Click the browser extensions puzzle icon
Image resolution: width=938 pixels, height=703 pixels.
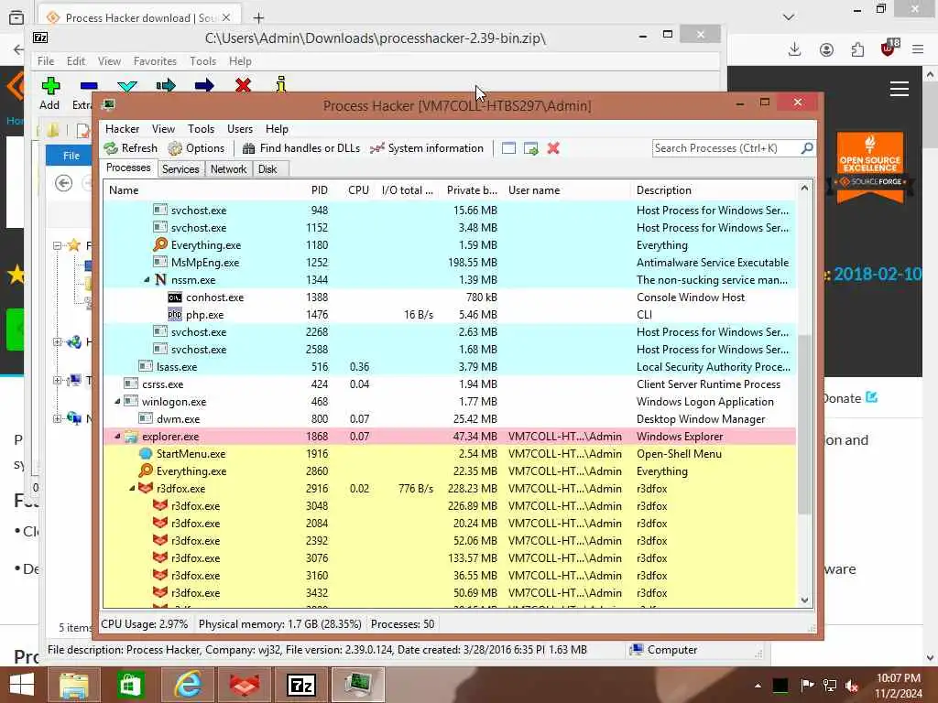point(857,49)
